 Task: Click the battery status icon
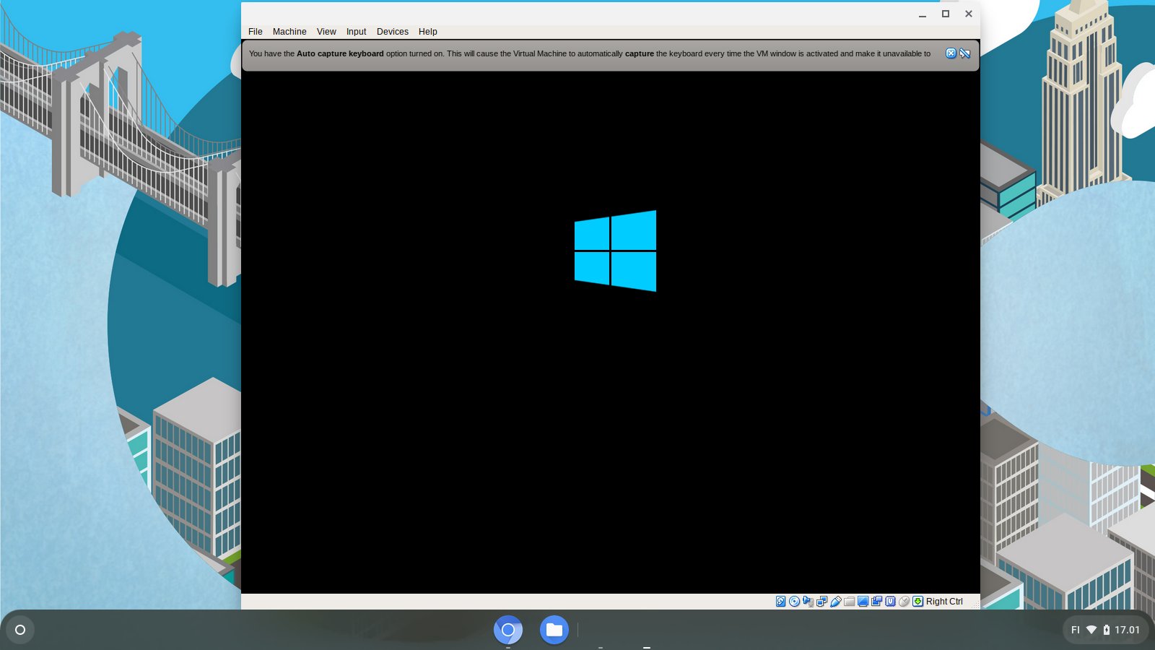coord(1107,630)
